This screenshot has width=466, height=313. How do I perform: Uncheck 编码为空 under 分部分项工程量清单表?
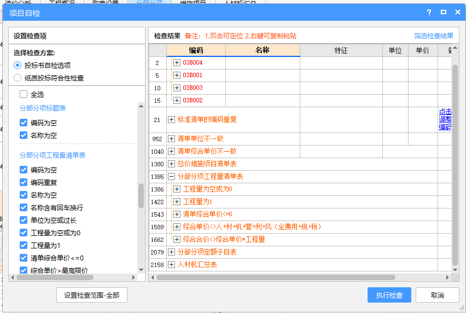(x=24, y=170)
